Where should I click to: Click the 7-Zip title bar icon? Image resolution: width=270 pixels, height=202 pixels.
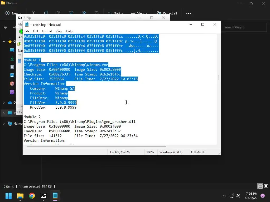(x=20, y=18)
